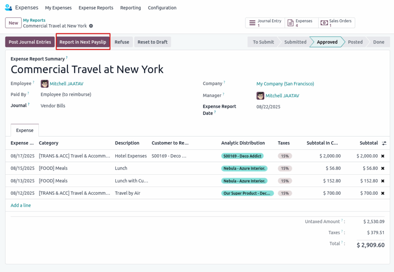Open the Reporting menu
394x272 pixels.
[x=130, y=8]
